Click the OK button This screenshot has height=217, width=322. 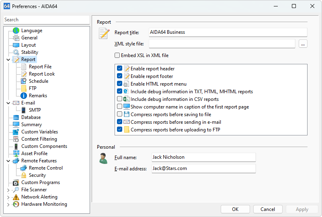pyautogui.click(x=235, y=209)
